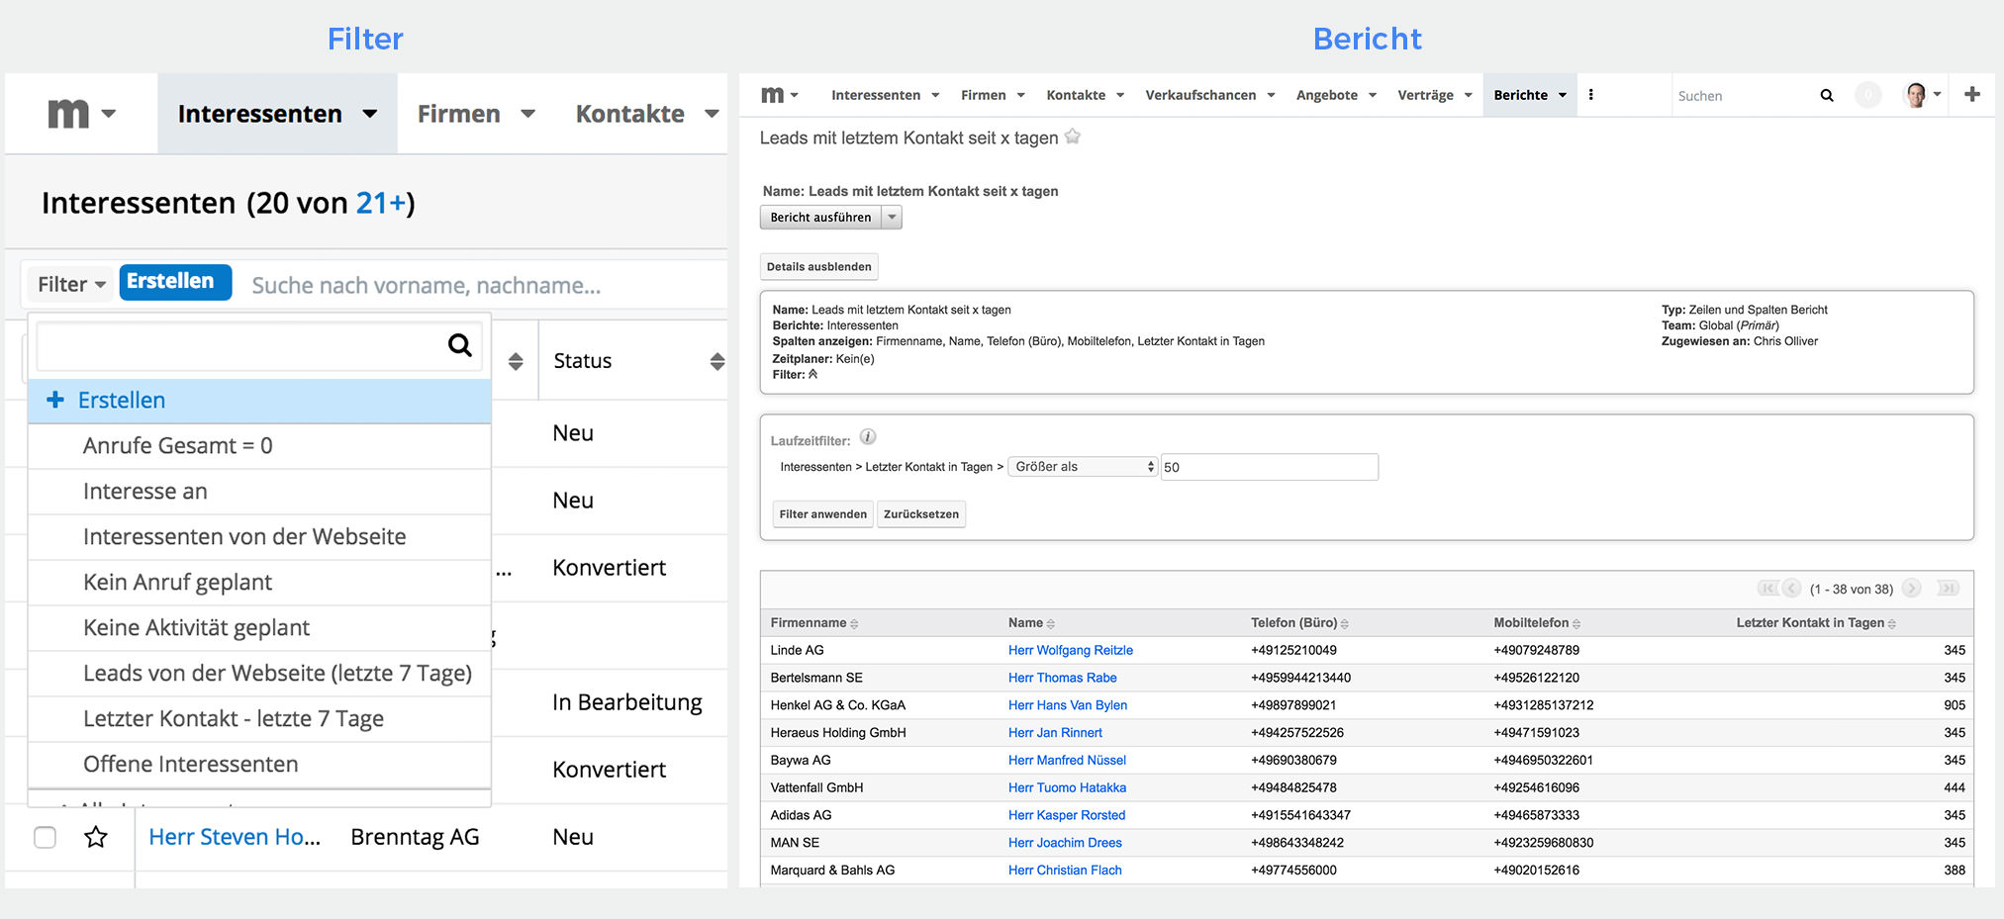The height and width of the screenshot is (919, 2004).
Task: Click the 21+ count link
Action: (x=381, y=204)
